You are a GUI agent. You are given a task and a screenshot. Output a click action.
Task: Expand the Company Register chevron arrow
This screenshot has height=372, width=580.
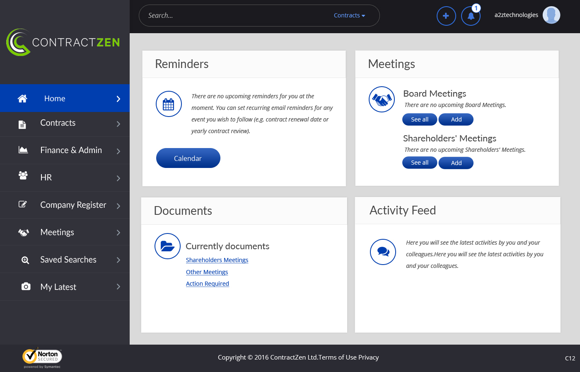(x=118, y=206)
